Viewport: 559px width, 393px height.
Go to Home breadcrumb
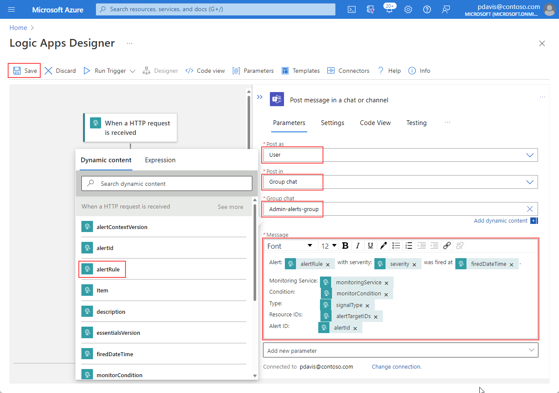[x=18, y=28]
